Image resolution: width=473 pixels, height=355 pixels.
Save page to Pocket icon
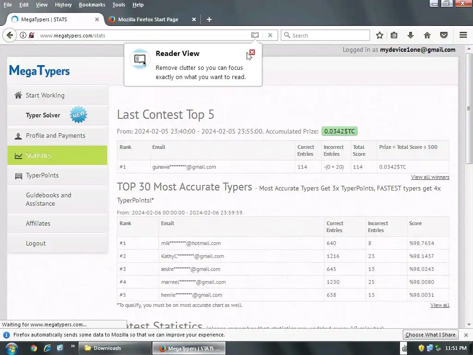click(x=444, y=35)
